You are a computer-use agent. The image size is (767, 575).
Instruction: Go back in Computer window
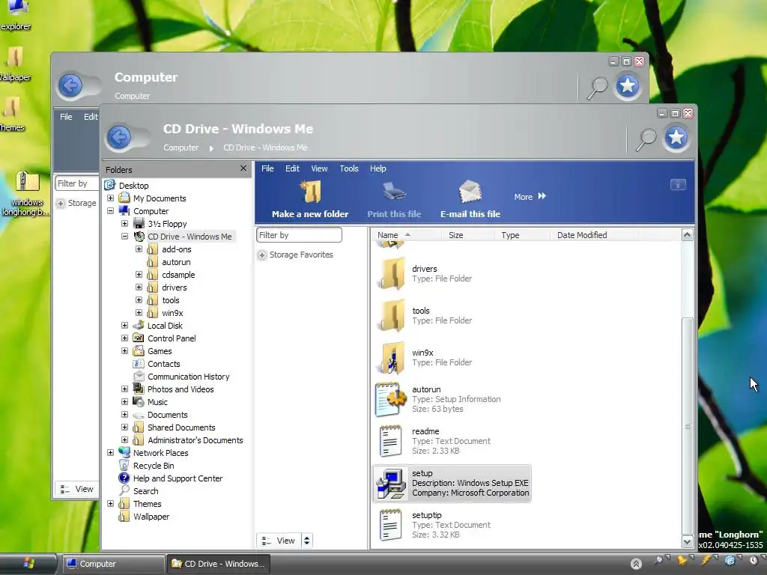[71, 85]
